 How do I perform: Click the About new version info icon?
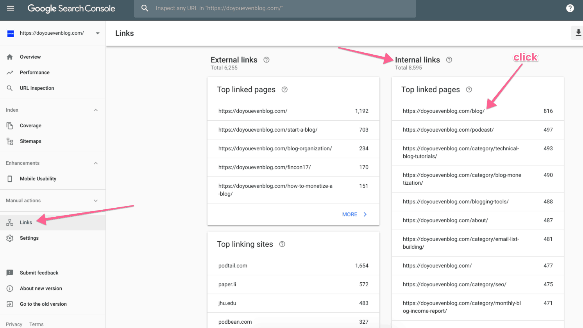click(10, 289)
